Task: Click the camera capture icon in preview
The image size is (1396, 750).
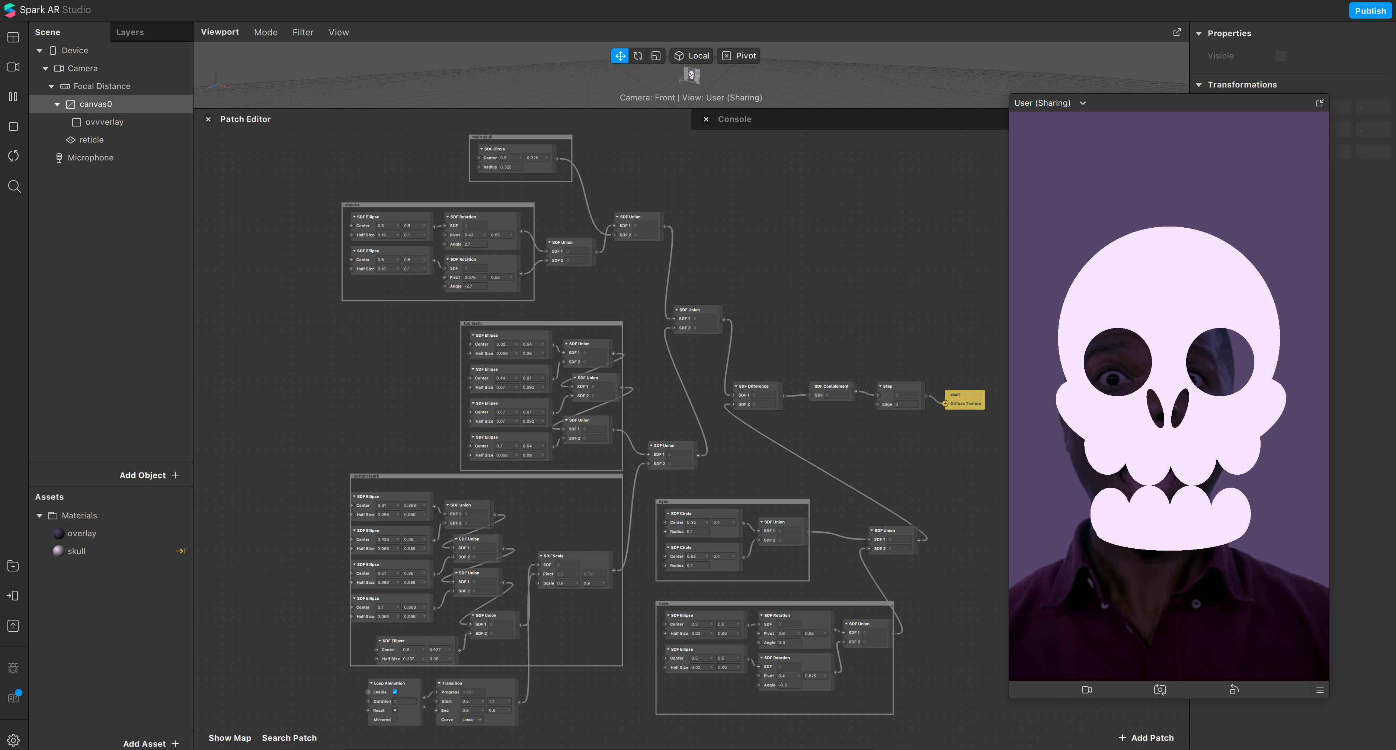Action: point(1160,690)
